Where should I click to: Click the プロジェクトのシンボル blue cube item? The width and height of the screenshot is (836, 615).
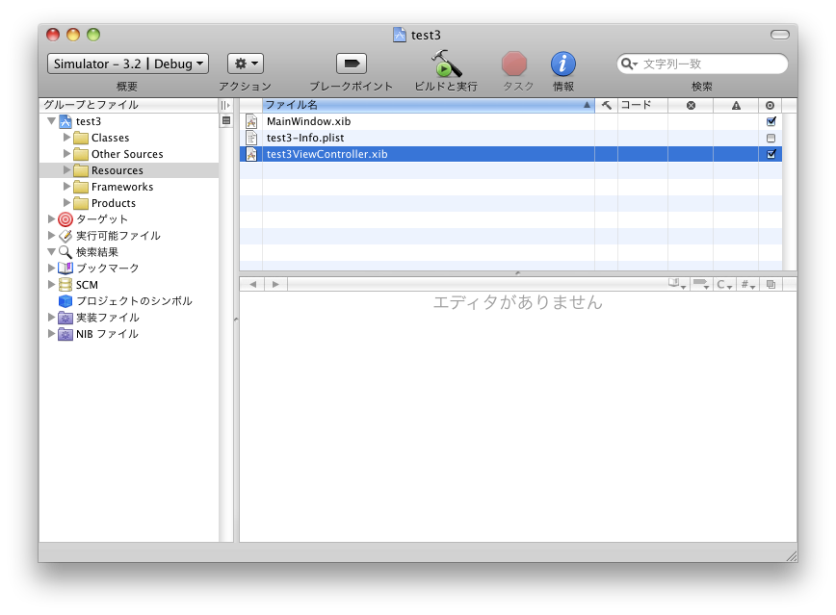point(65,301)
